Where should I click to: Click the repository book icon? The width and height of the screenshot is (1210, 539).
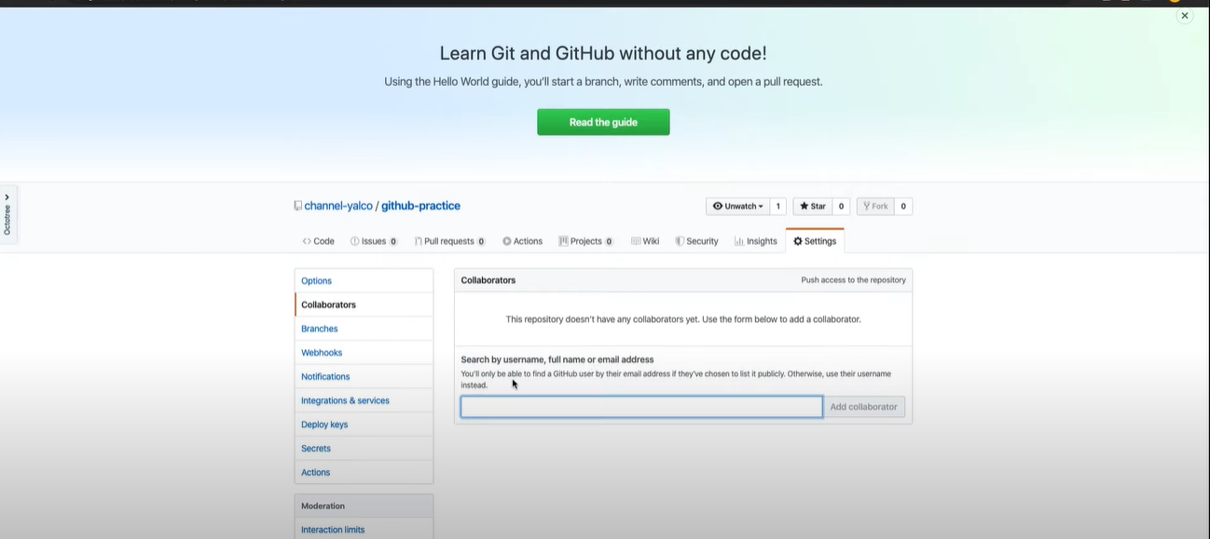[x=297, y=206]
